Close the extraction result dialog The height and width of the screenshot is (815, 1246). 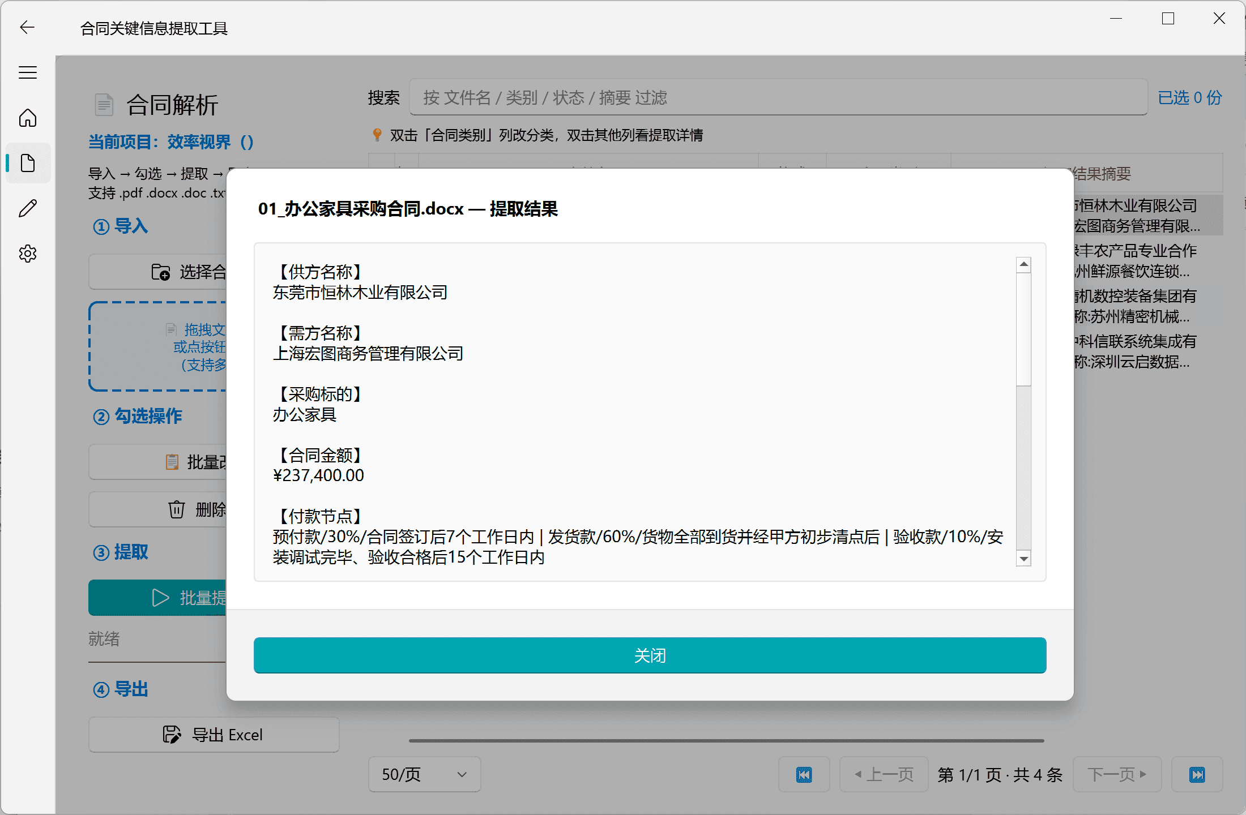650,655
